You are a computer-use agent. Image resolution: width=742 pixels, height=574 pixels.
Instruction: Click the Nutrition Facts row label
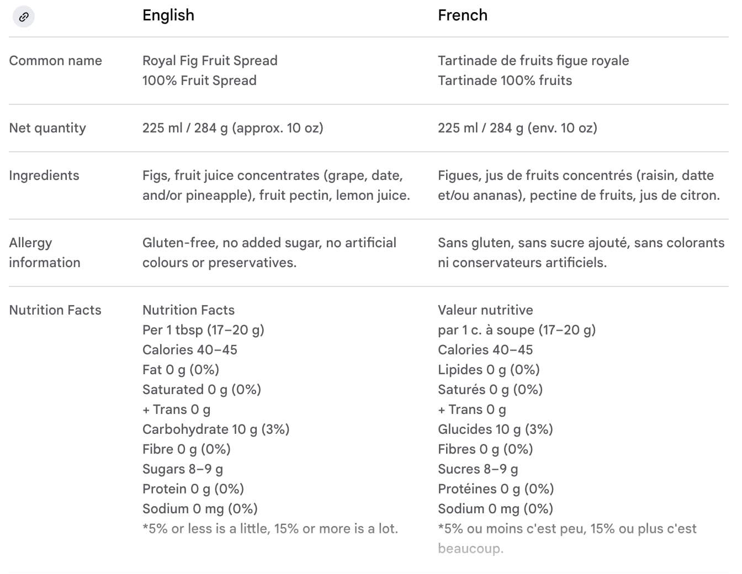(x=55, y=310)
